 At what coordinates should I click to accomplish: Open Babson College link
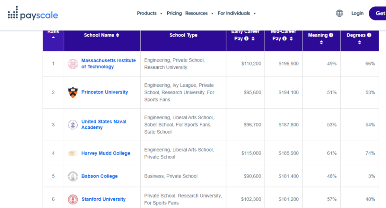tap(99, 176)
